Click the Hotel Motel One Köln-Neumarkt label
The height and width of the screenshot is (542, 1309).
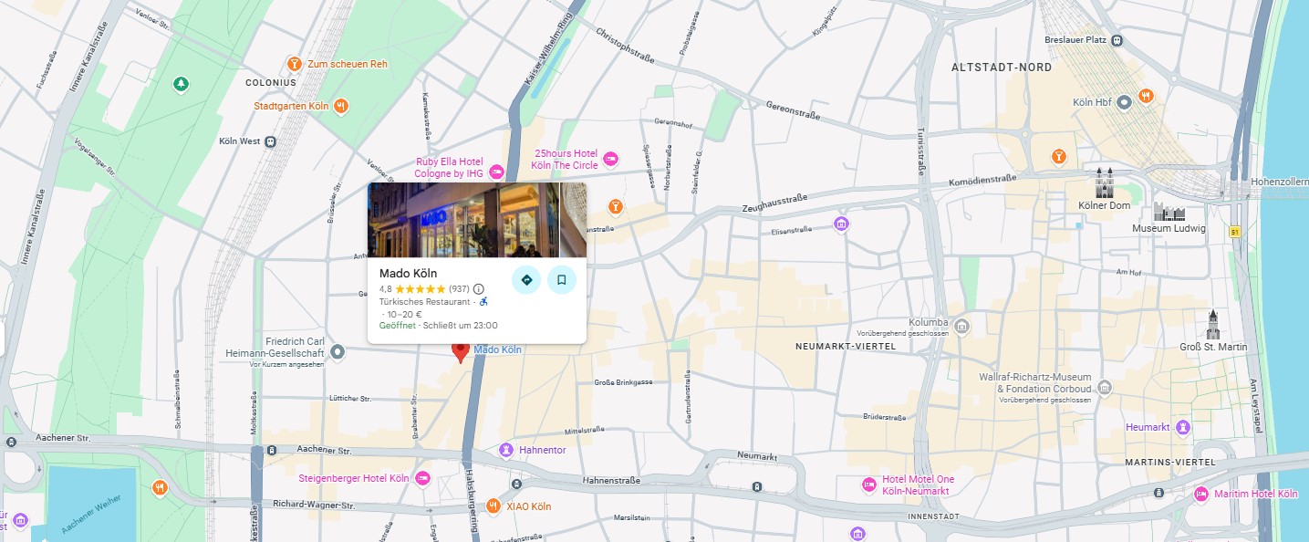[x=919, y=485]
